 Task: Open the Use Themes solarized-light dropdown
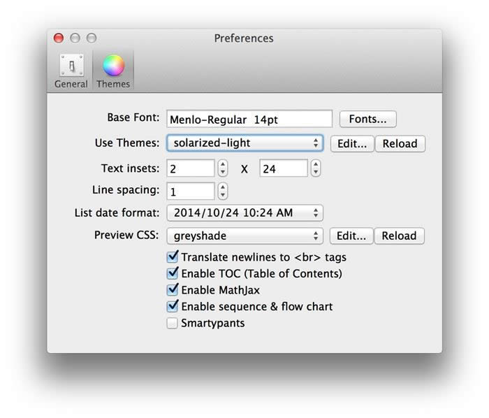245,143
